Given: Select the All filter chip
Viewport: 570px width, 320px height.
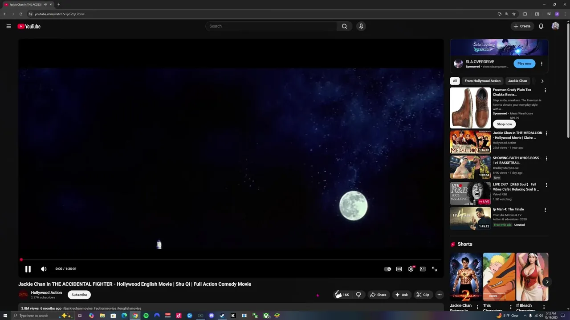Looking at the screenshot, I should click(455, 81).
